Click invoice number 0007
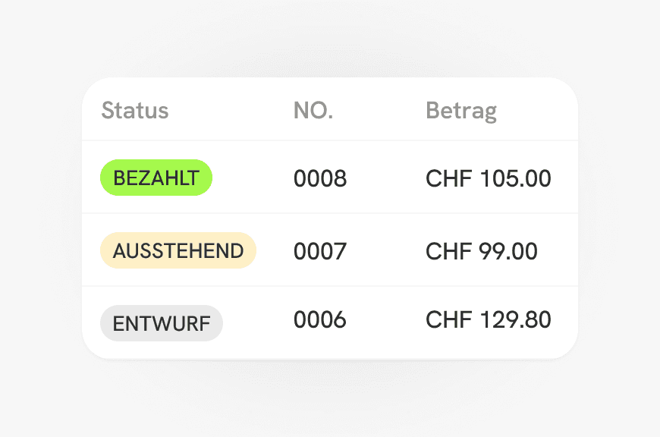 pyautogui.click(x=319, y=250)
